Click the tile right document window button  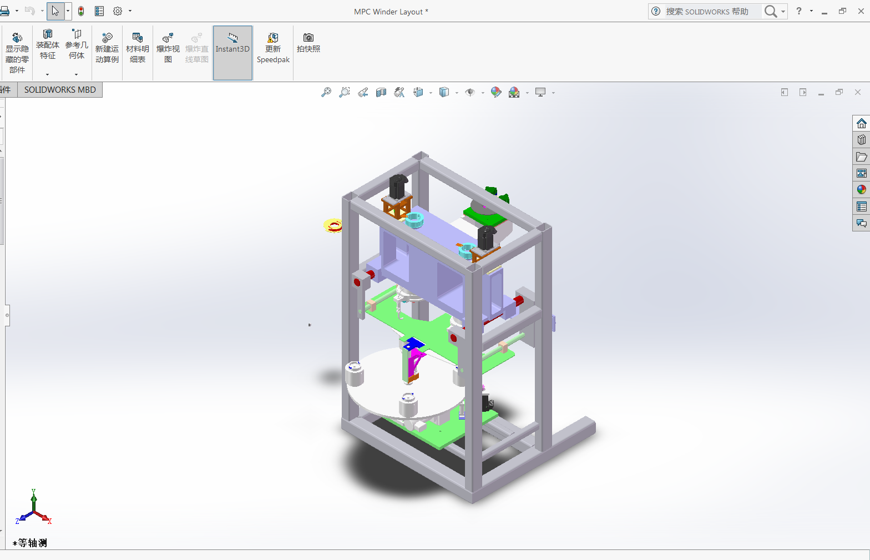(x=803, y=92)
